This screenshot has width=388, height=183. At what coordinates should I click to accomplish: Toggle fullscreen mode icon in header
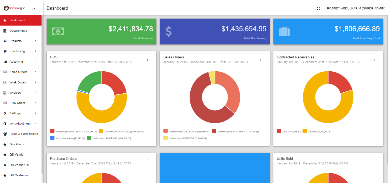pos(318,8)
